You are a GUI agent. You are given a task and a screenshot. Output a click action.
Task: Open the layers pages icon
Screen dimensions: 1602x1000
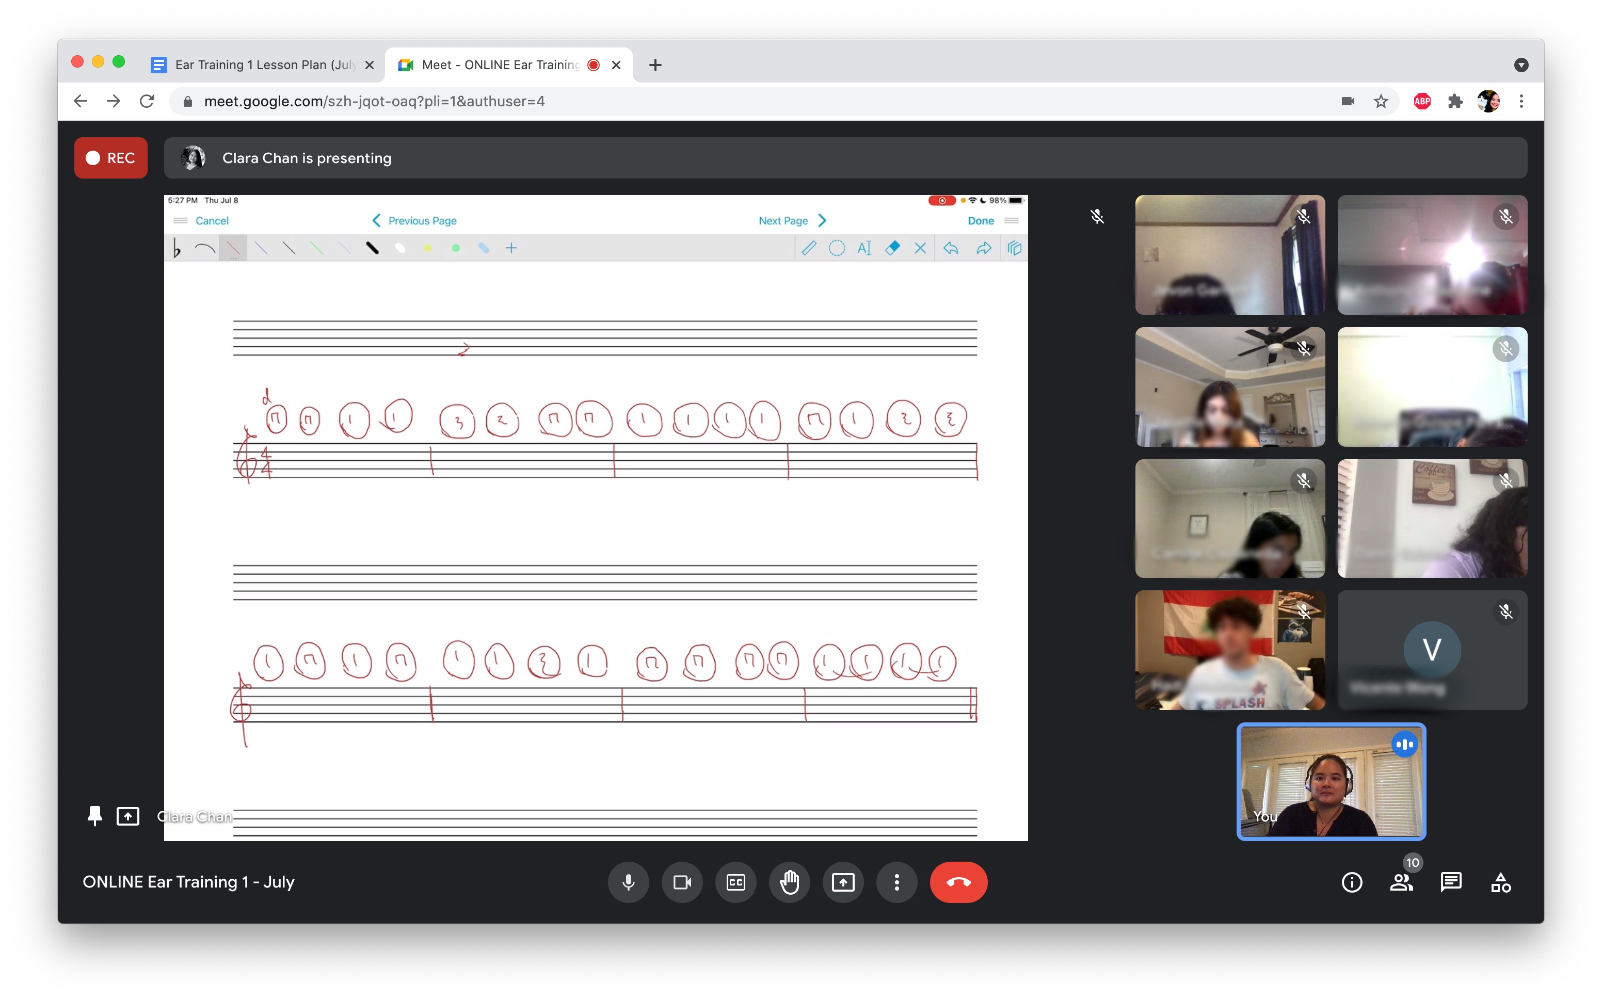[x=1014, y=248]
